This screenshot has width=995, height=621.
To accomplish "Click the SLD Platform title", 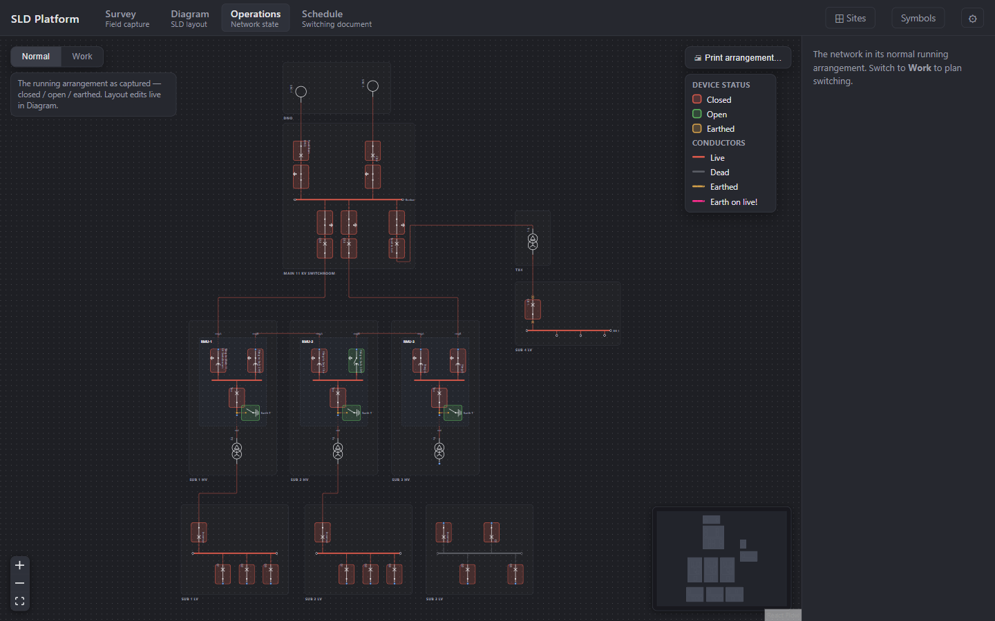I will (x=45, y=19).
